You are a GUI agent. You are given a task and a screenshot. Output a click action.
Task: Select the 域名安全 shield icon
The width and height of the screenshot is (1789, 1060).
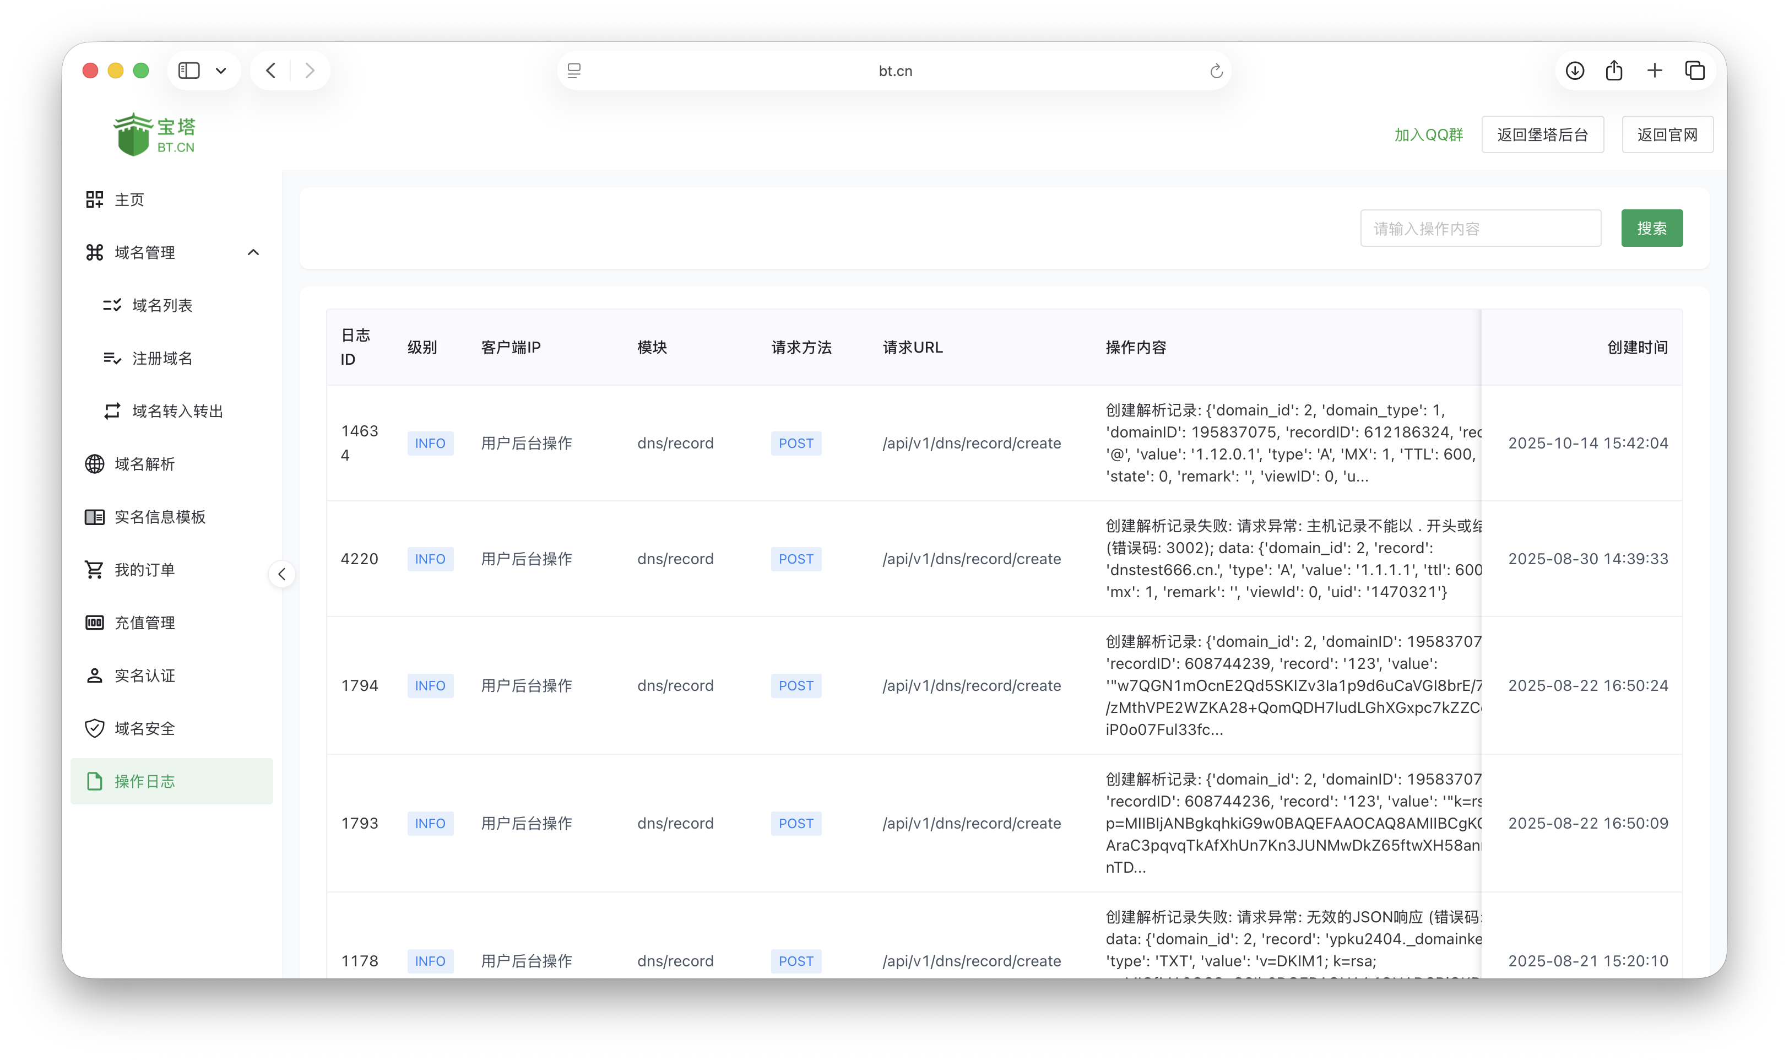(94, 728)
